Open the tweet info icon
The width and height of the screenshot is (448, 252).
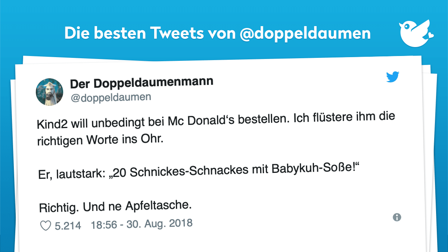[397, 217]
